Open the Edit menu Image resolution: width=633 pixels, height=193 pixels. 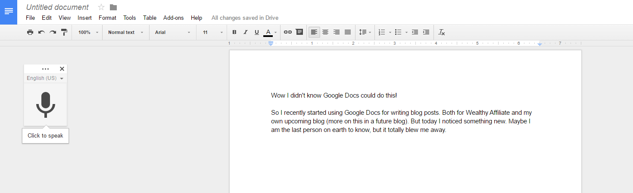click(47, 18)
